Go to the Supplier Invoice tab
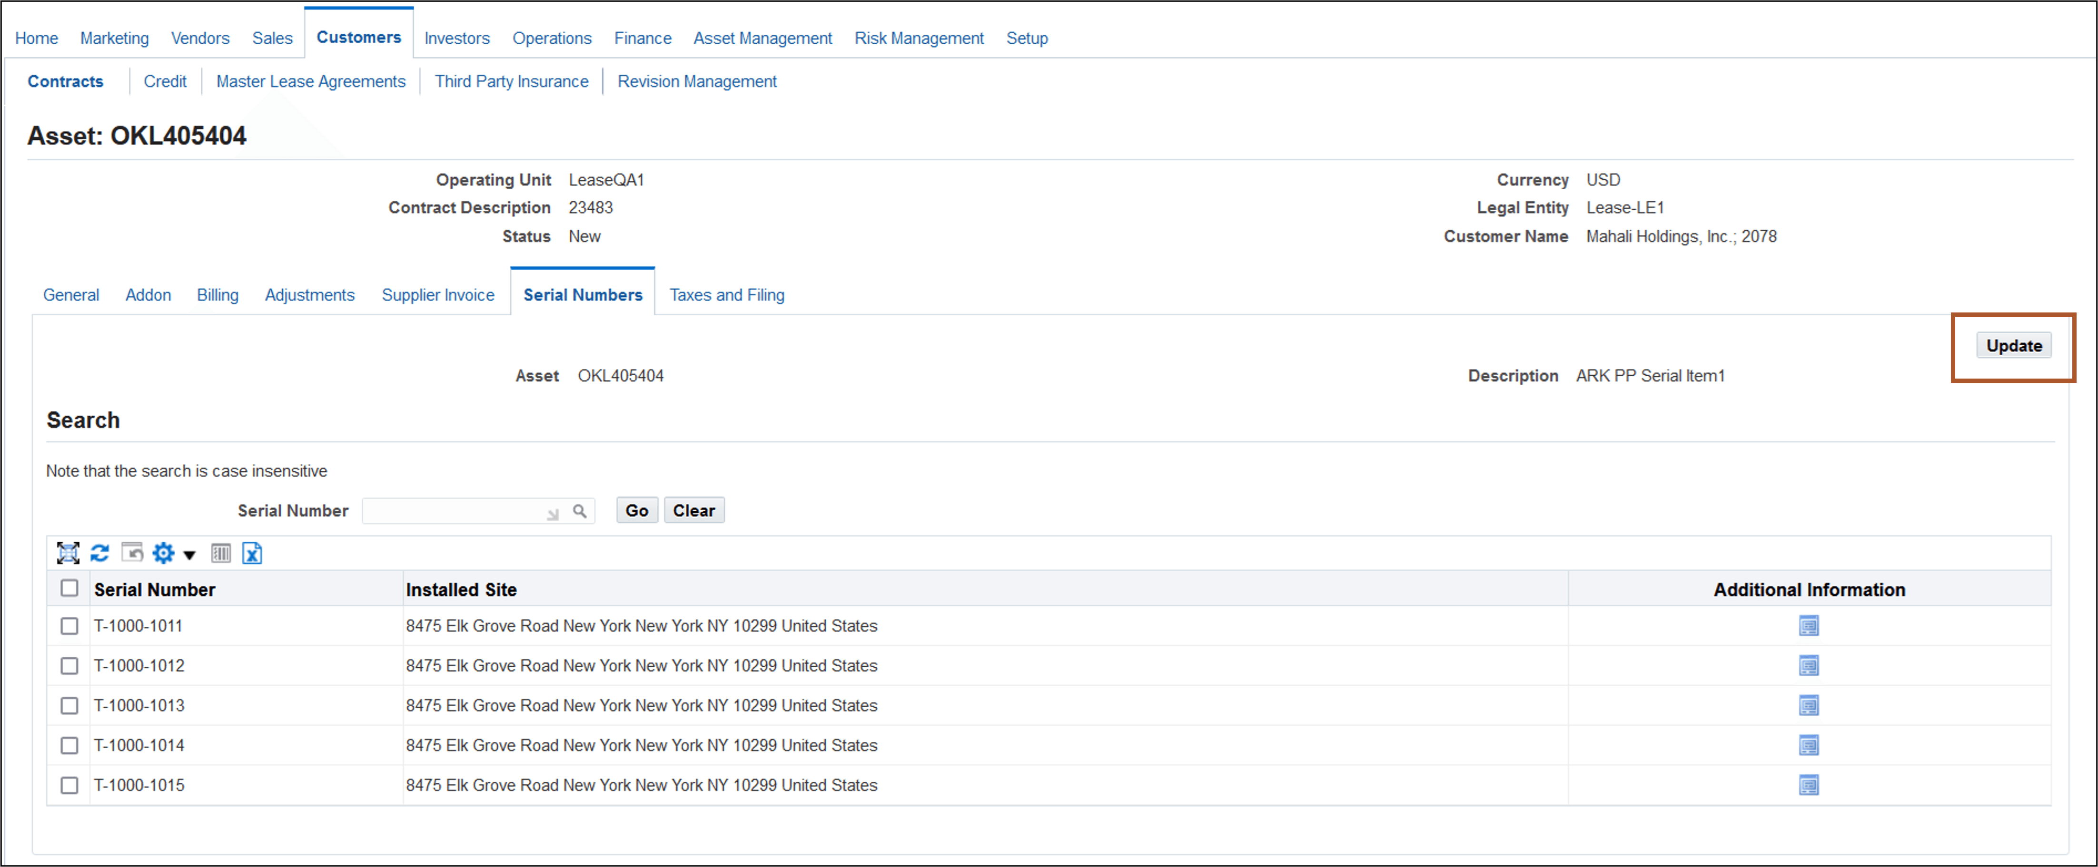Viewport: 2098px width, 867px height. tap(437, 295)
